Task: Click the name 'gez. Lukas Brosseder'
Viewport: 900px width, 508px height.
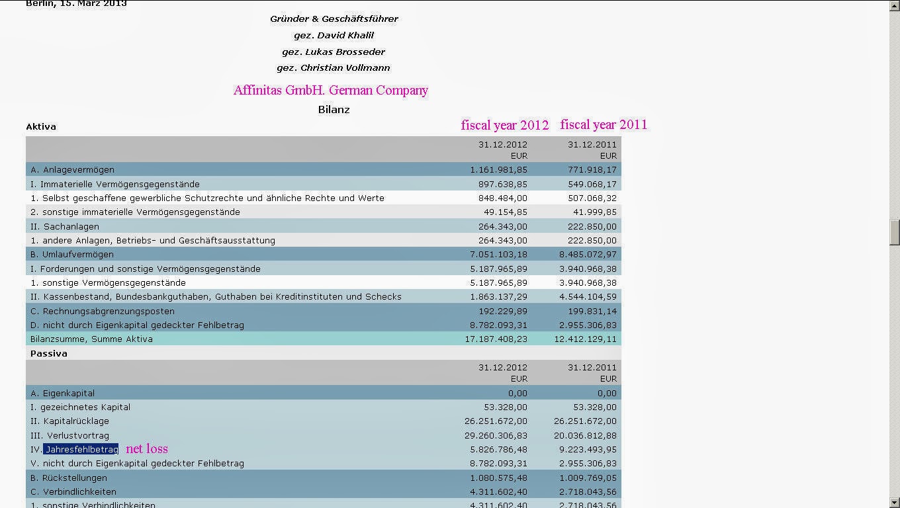Action: click(x=334, y=52)
